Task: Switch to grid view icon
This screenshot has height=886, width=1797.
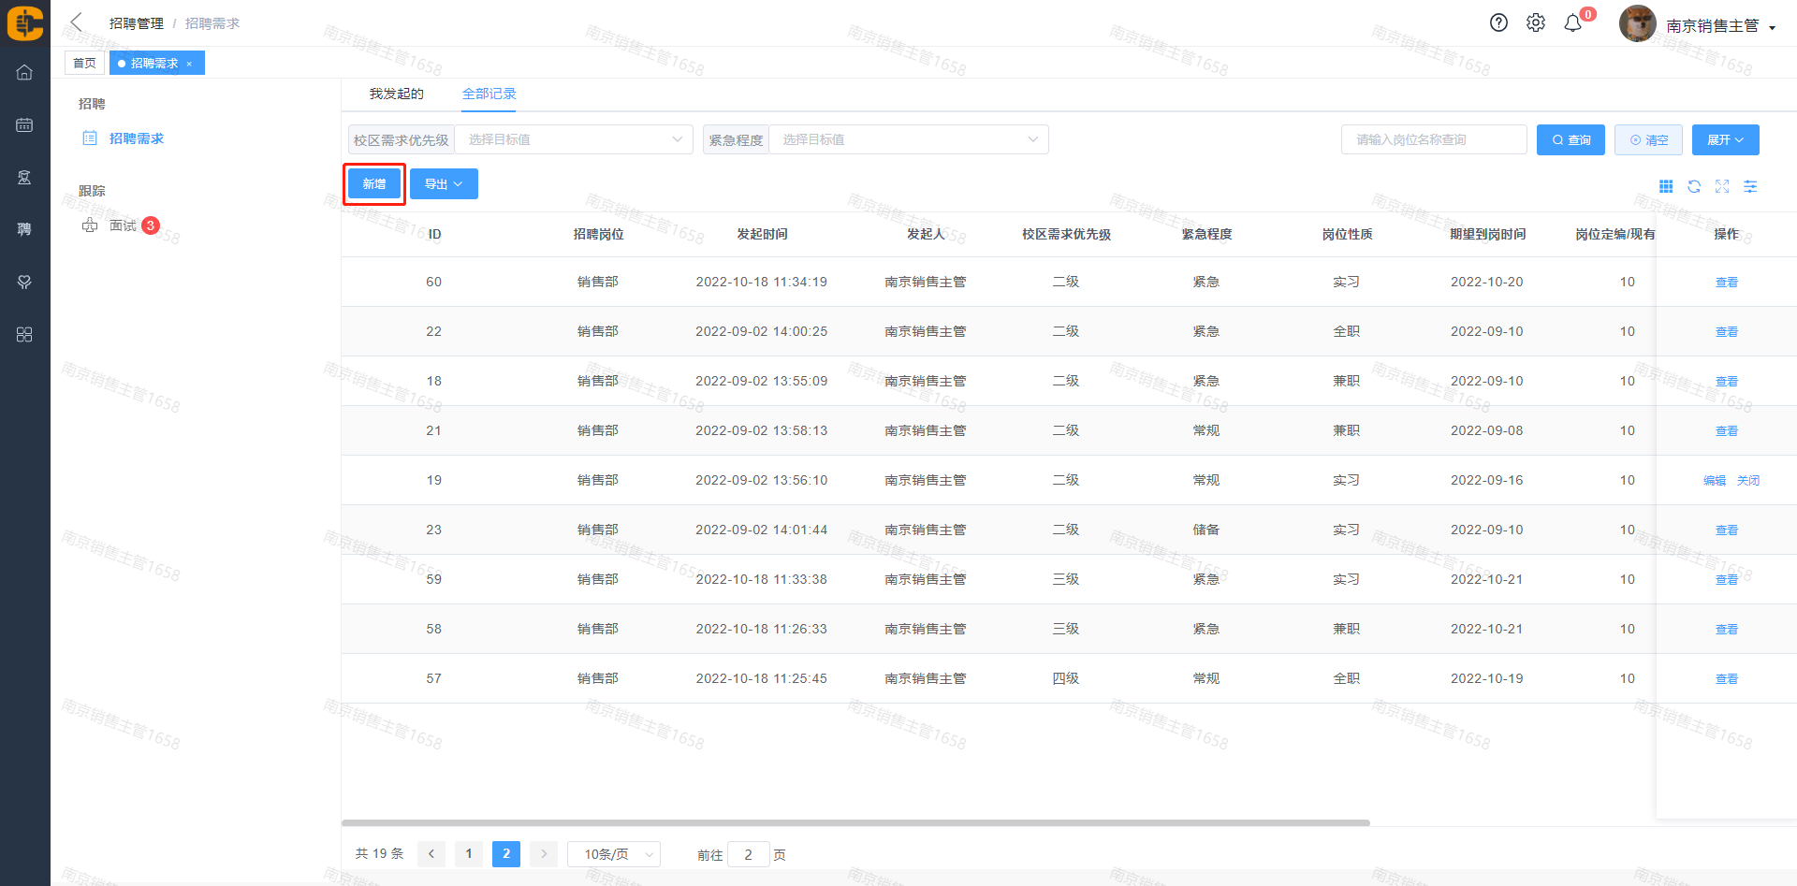Action: [1666, 187]
